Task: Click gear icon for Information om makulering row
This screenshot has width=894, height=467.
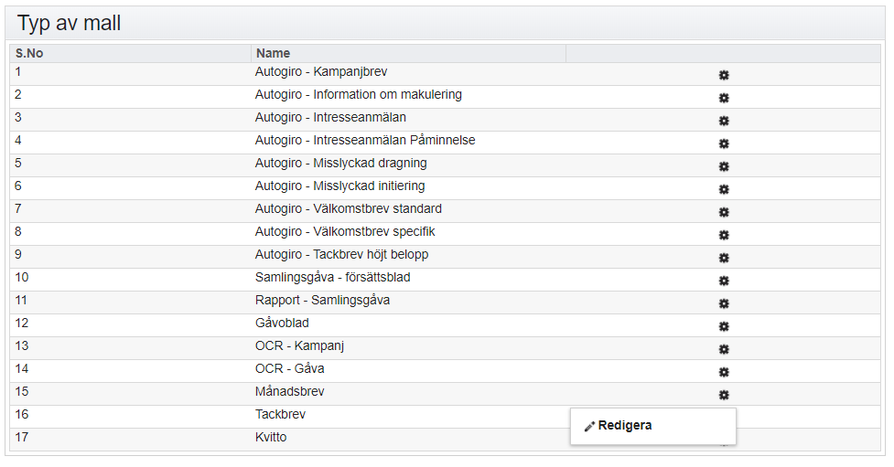Action: pos(724,98)
